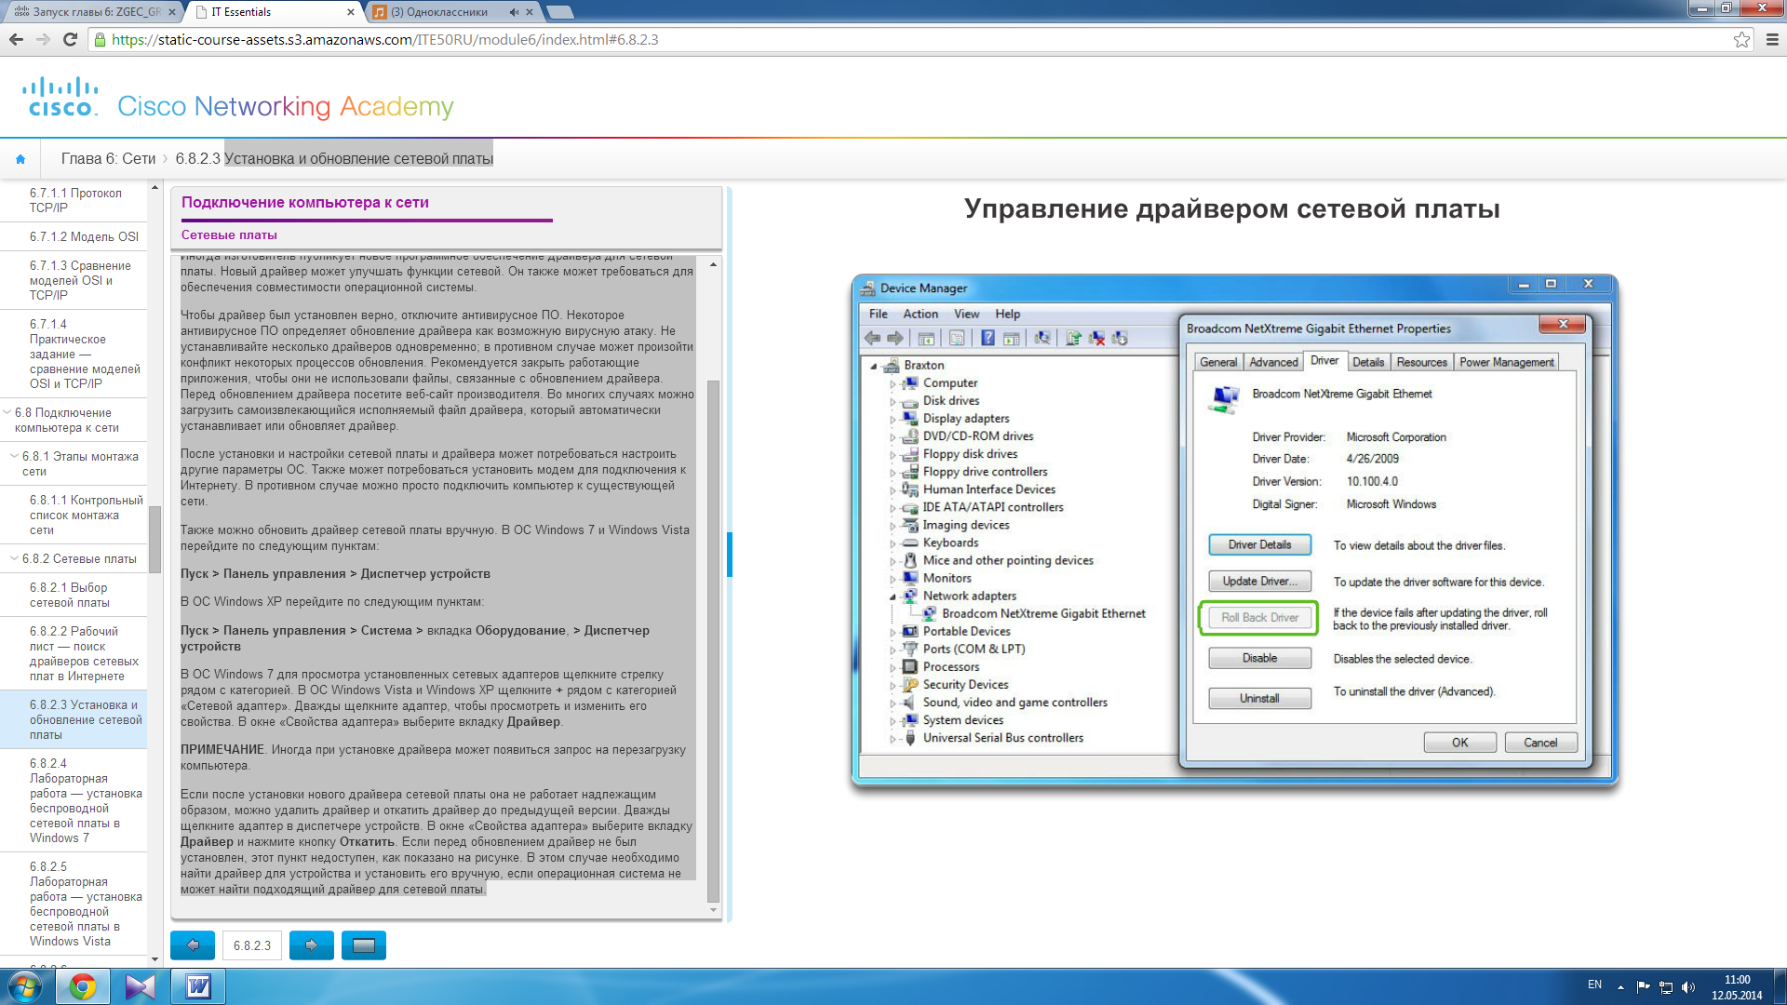The height and width of the screenshot is (1005, 1787).
Task: Click the page number field 6.8.2.3
Action: pos(252,945)
